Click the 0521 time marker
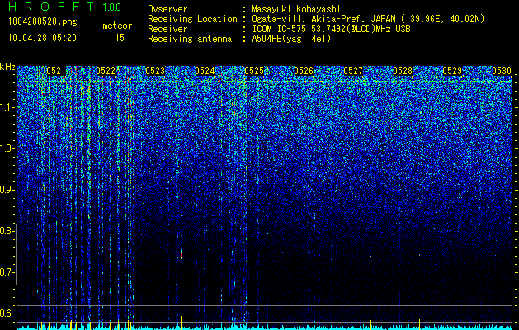 56,71
